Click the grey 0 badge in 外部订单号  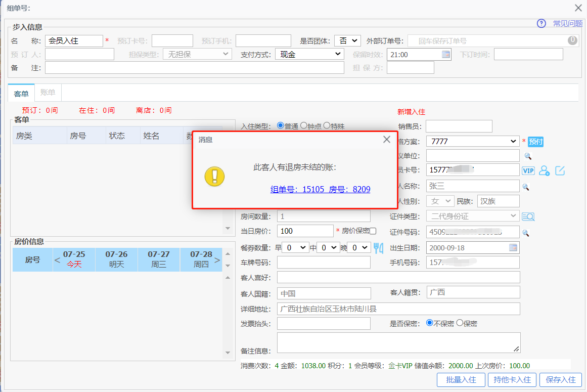[x=572, y=40]
